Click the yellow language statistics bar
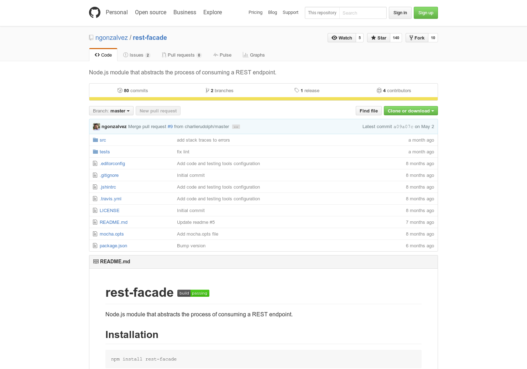 pos(263,98)
